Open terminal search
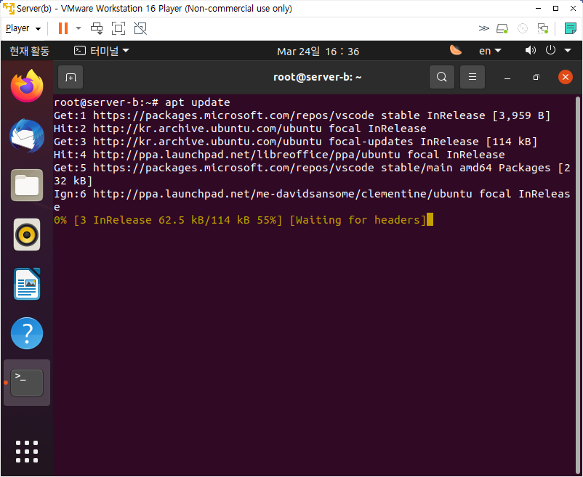 pyautogui.click(x=442, y=77)
